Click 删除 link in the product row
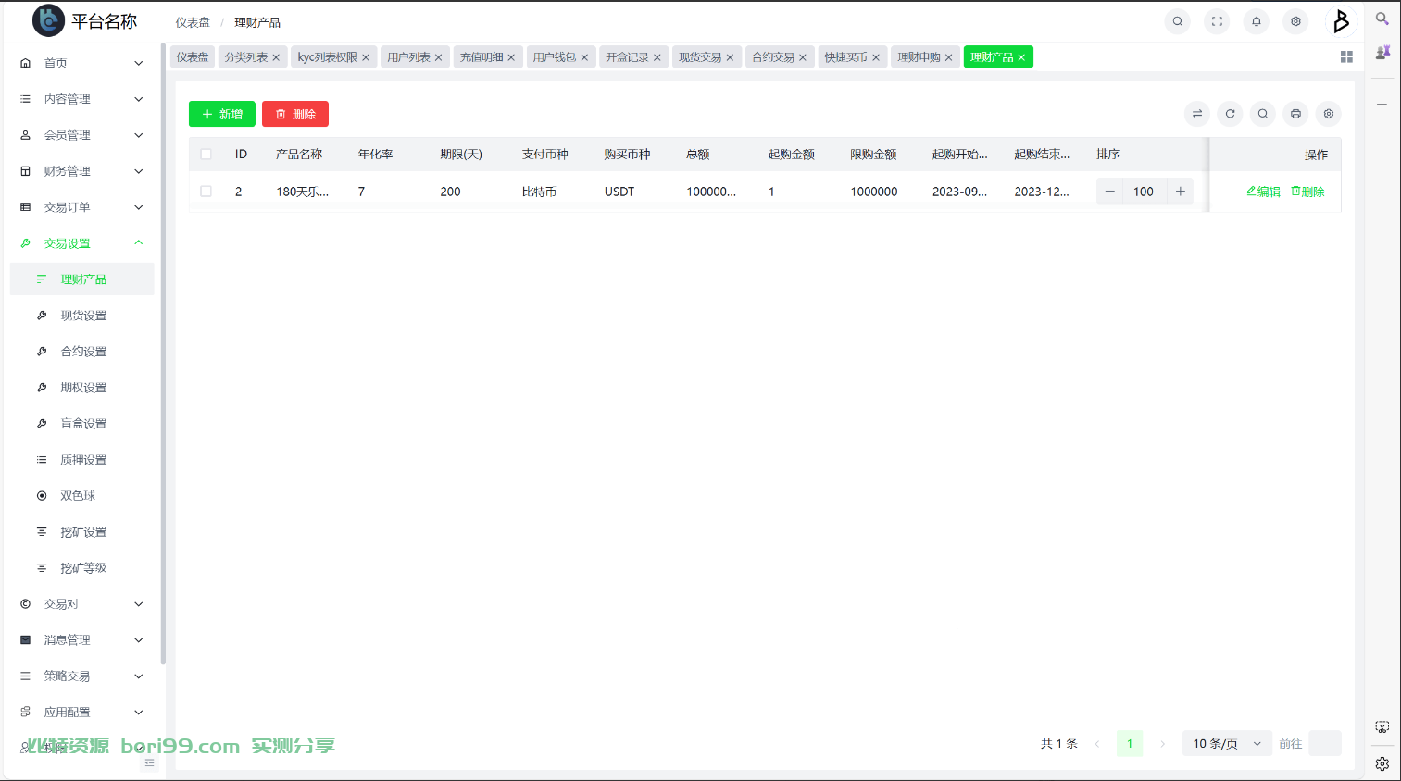Screen dimensions: 1401x781 tap(1307, 192)
